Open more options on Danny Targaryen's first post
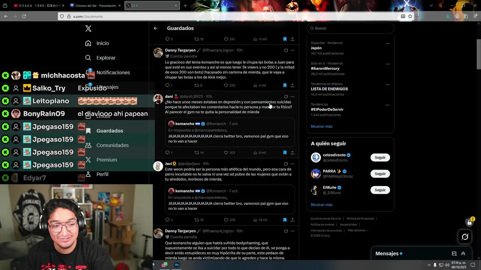This screenshot has height=270, width=481. 292,50
